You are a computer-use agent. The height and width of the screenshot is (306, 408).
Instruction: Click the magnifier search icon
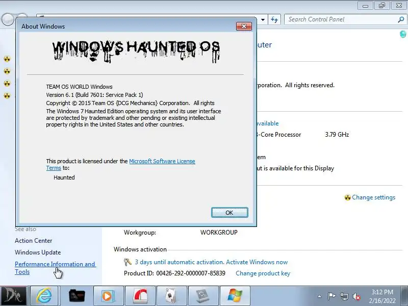(401, 19)
